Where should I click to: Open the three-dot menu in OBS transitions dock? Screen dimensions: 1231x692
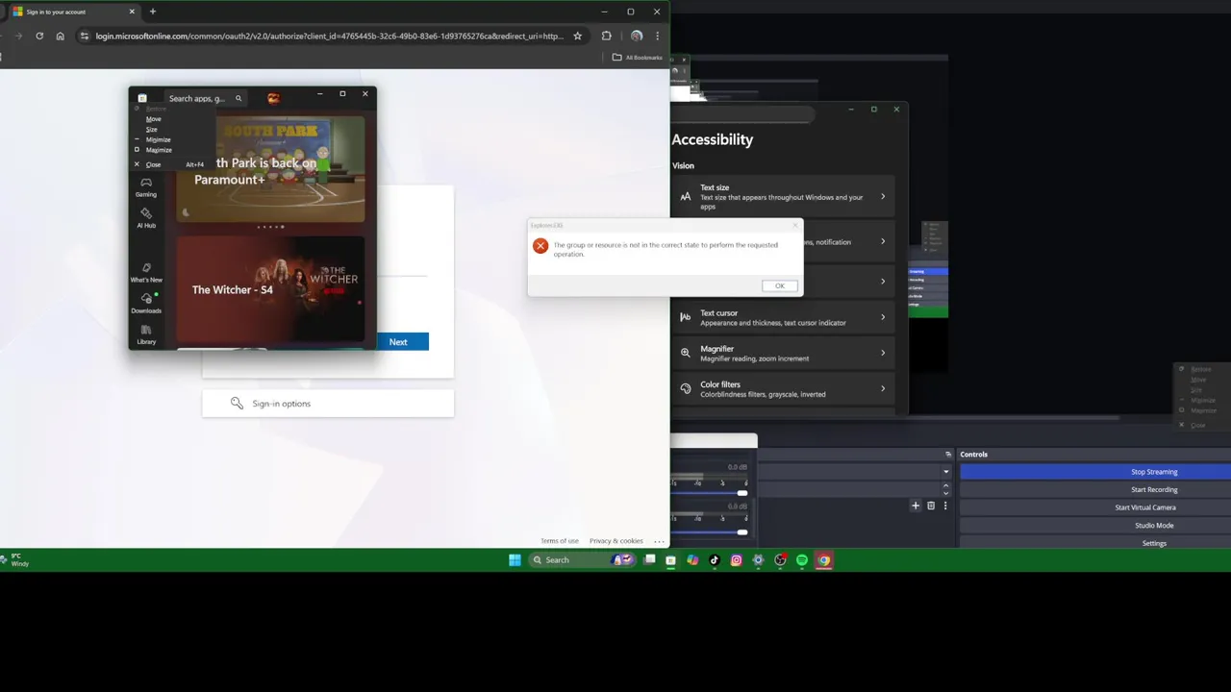(945, 506)
